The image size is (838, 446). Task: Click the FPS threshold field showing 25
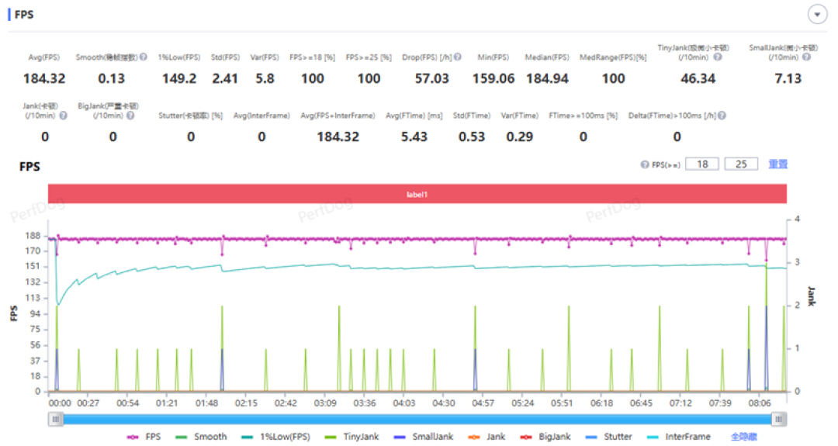741,164
